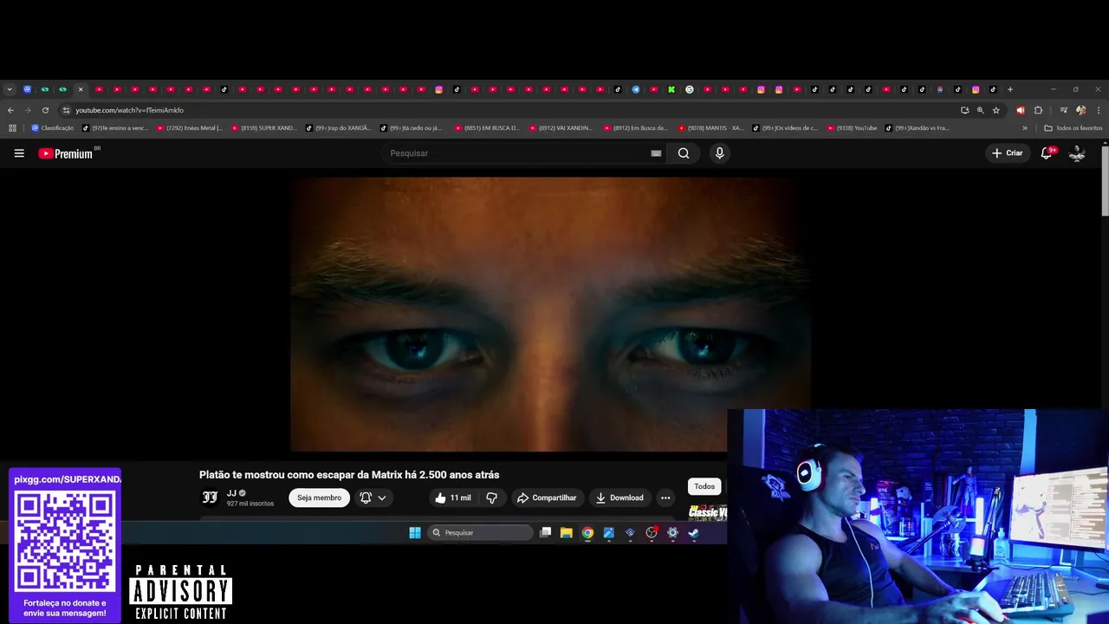Switch to the green Kick browser tab
Viewport: 1109px width, 624px height.
pyautogui.click(x=671, y=89)
